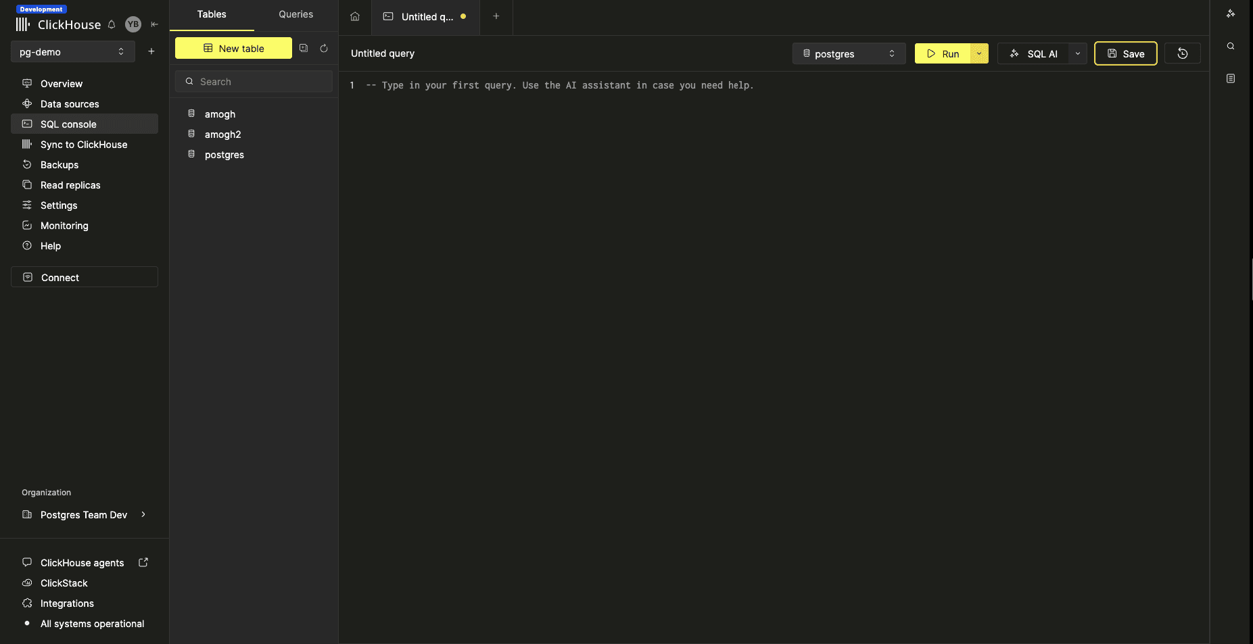
Task: Open the pg-demo service selector
Action: [73, 52]
